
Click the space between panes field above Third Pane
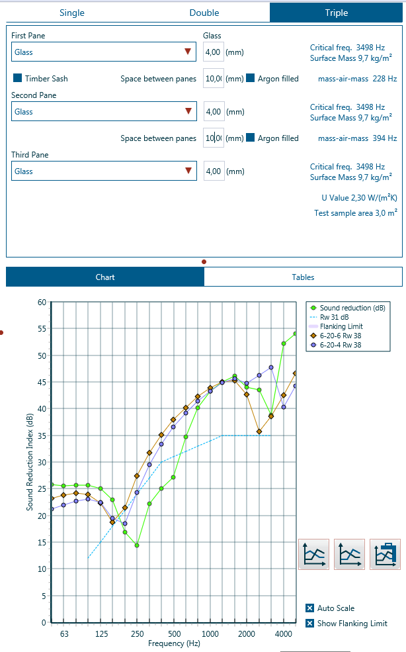213,138
